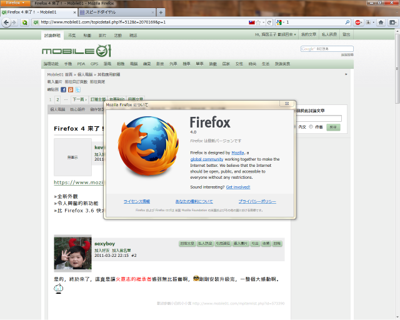Share the post via the Facebook icon
The image size is (400, 320).
point(64,89)
